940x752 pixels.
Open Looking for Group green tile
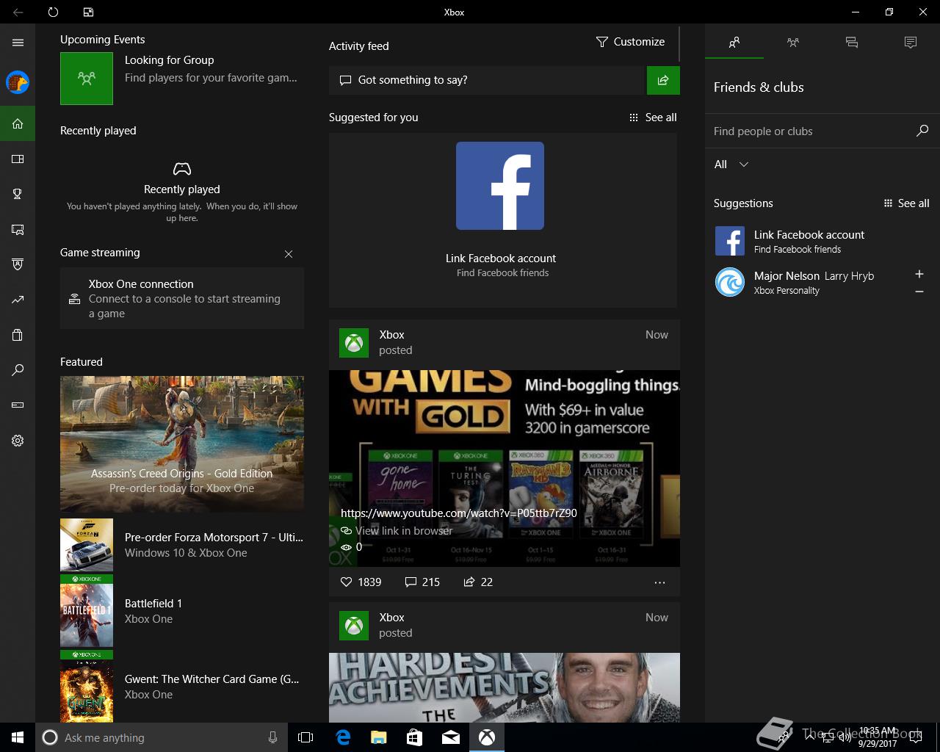87,78
